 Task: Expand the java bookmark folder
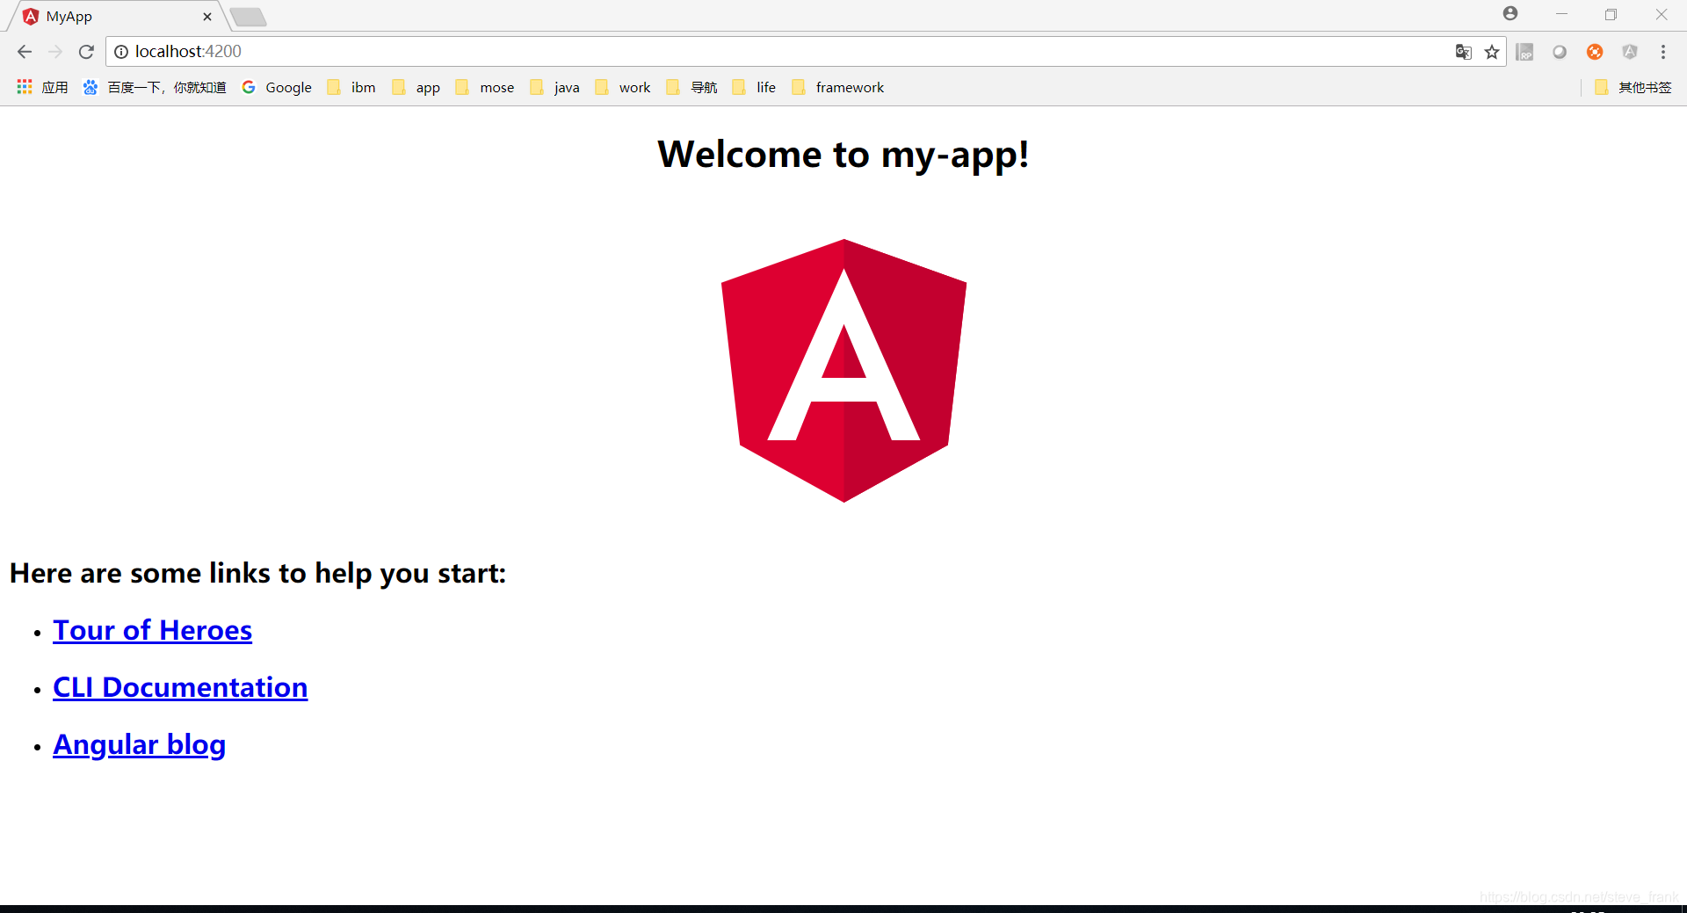click(x=554, y=87)
